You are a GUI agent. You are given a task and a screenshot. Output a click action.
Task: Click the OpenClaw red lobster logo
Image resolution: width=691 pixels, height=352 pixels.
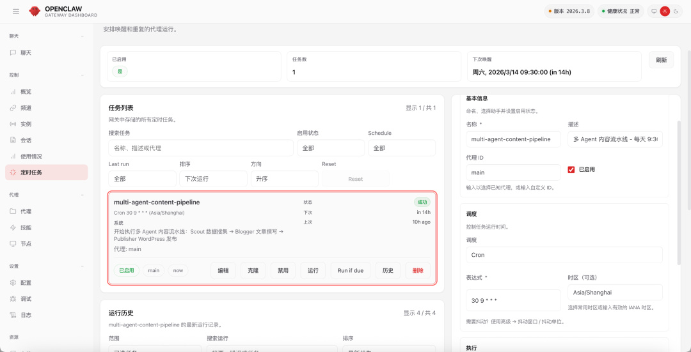click(35, 11)
